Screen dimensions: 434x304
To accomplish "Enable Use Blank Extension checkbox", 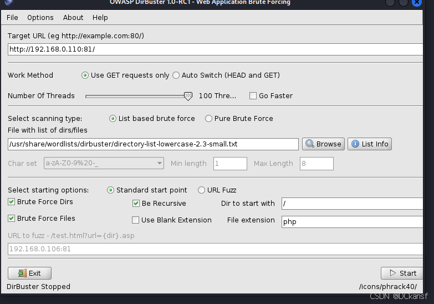I will (x=135, y=220).
